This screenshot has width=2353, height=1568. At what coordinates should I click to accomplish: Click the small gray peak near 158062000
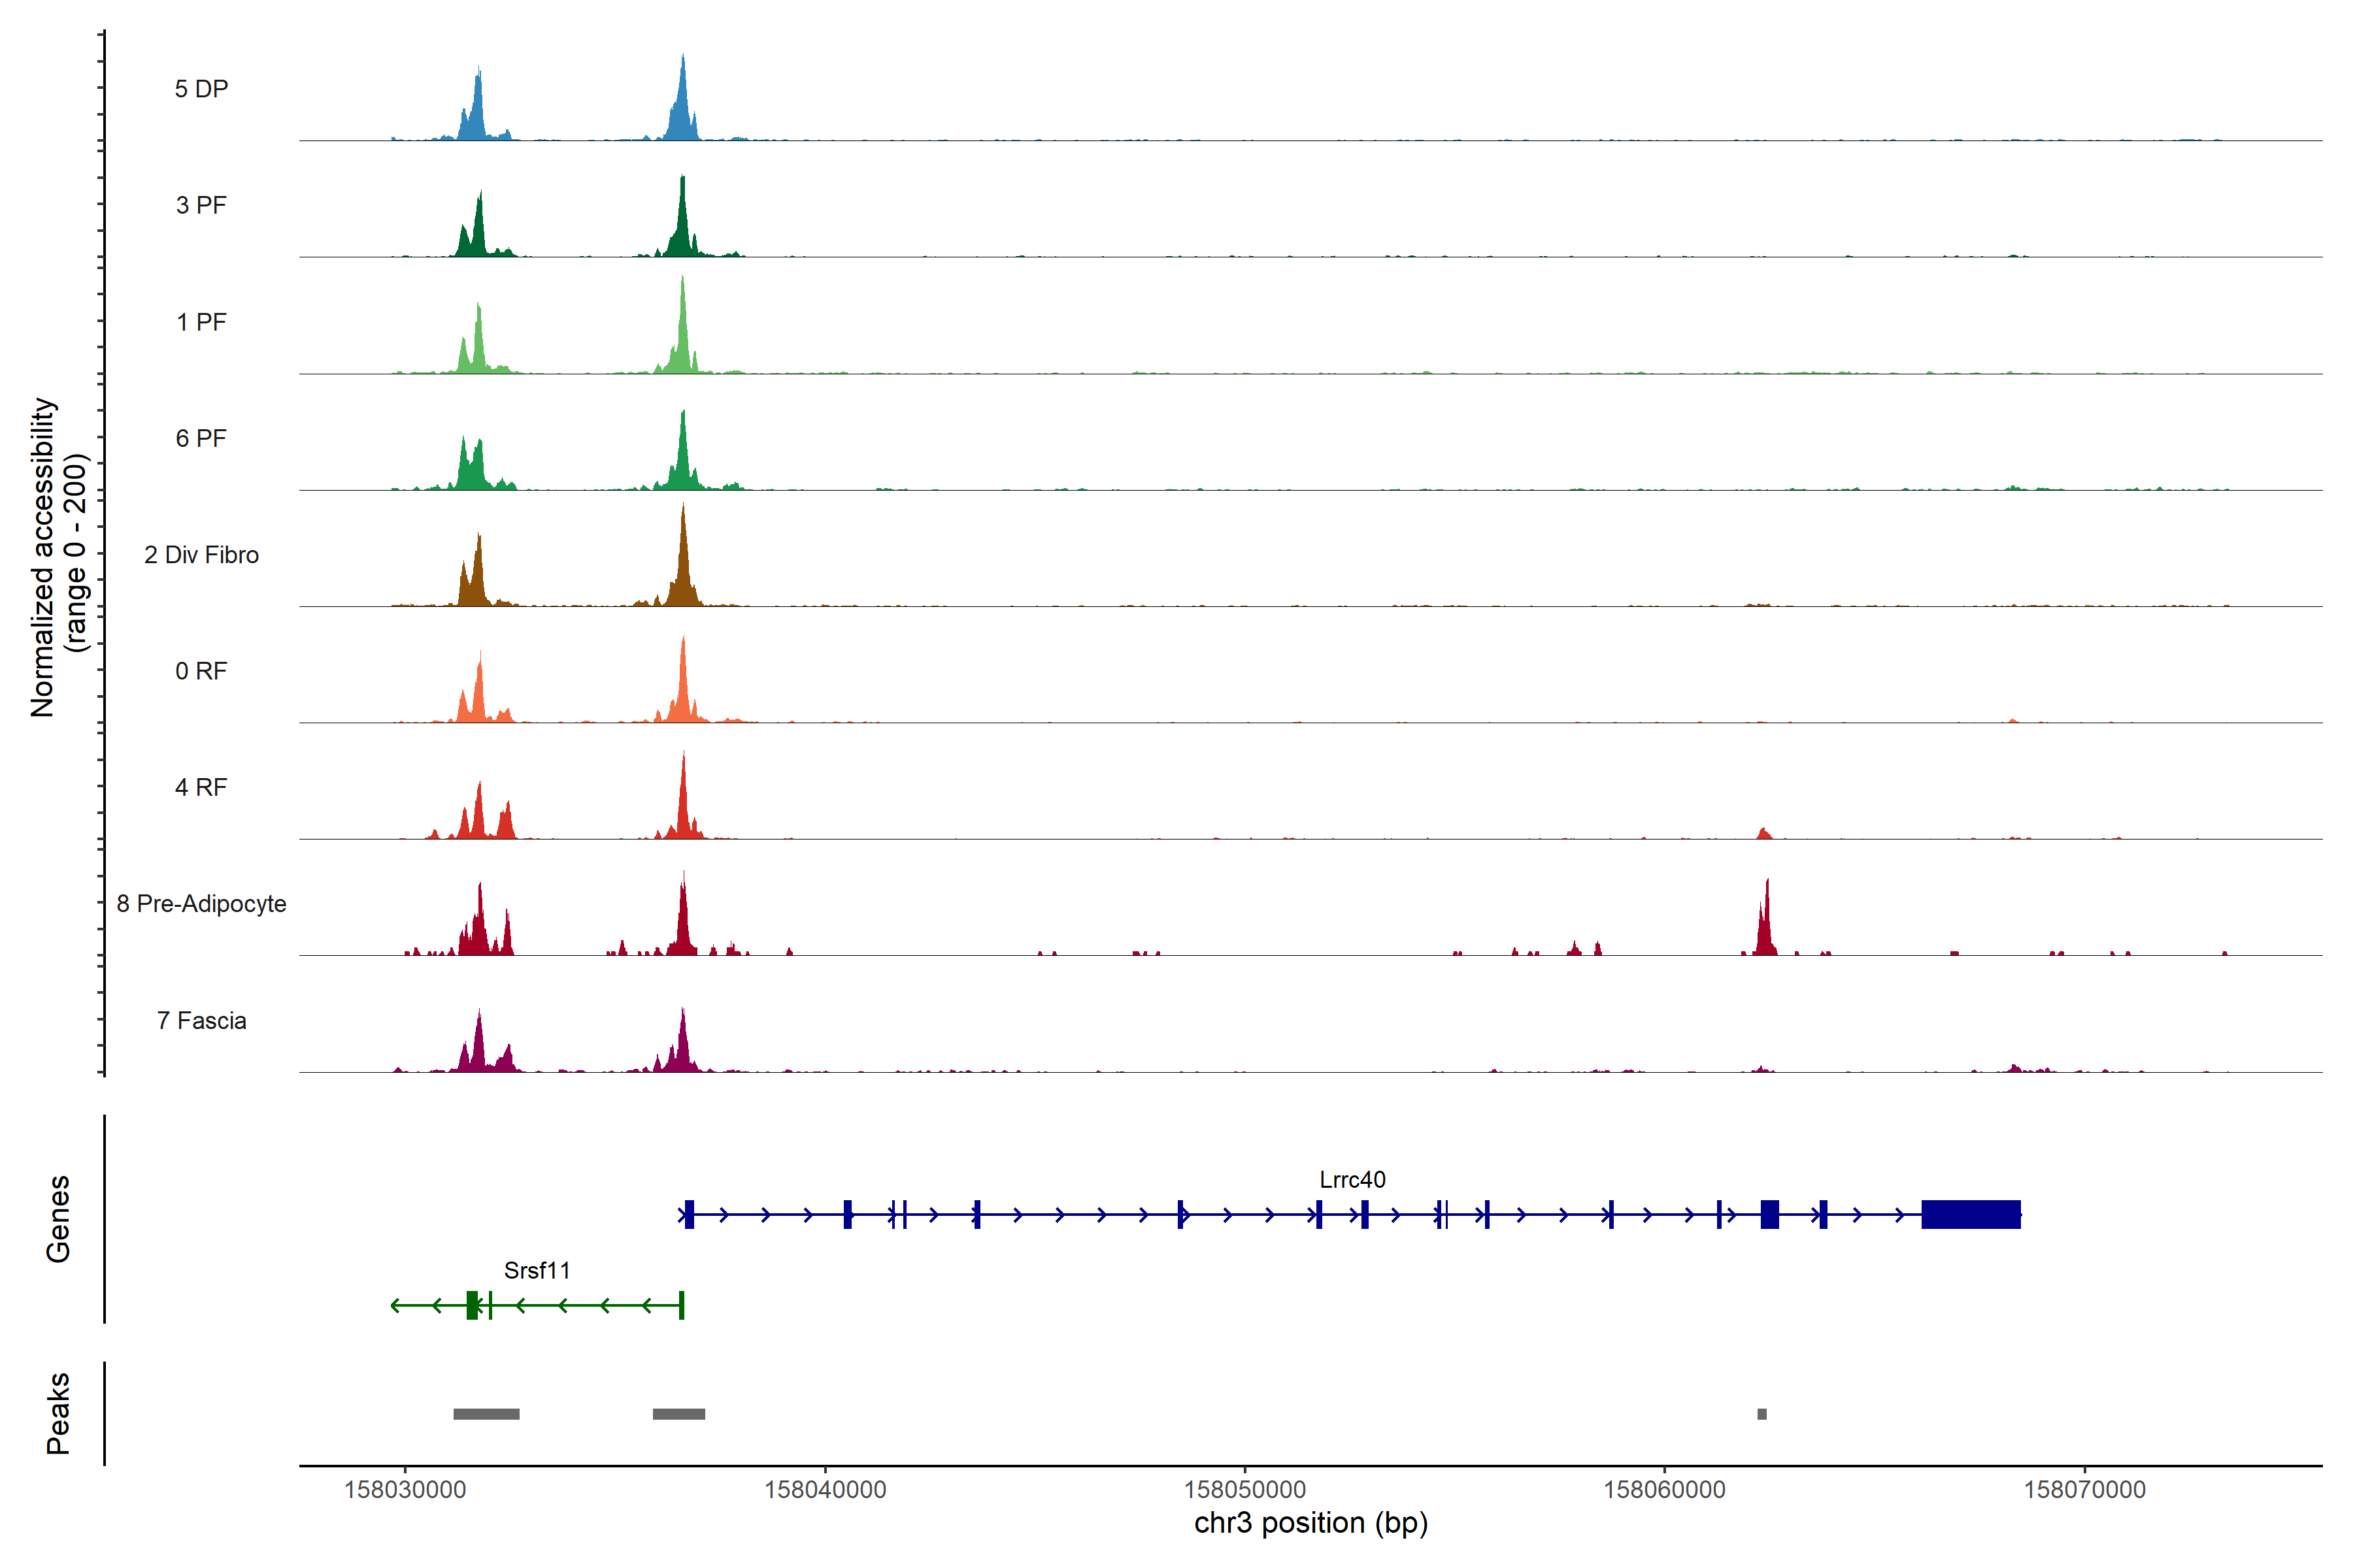click(1761, 1414)
